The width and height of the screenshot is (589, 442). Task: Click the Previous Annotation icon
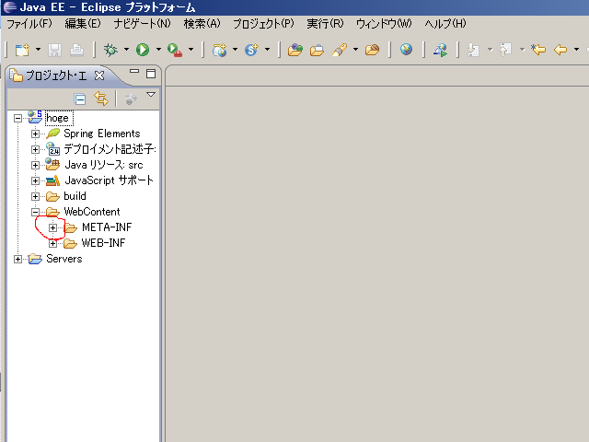(505, 49)
